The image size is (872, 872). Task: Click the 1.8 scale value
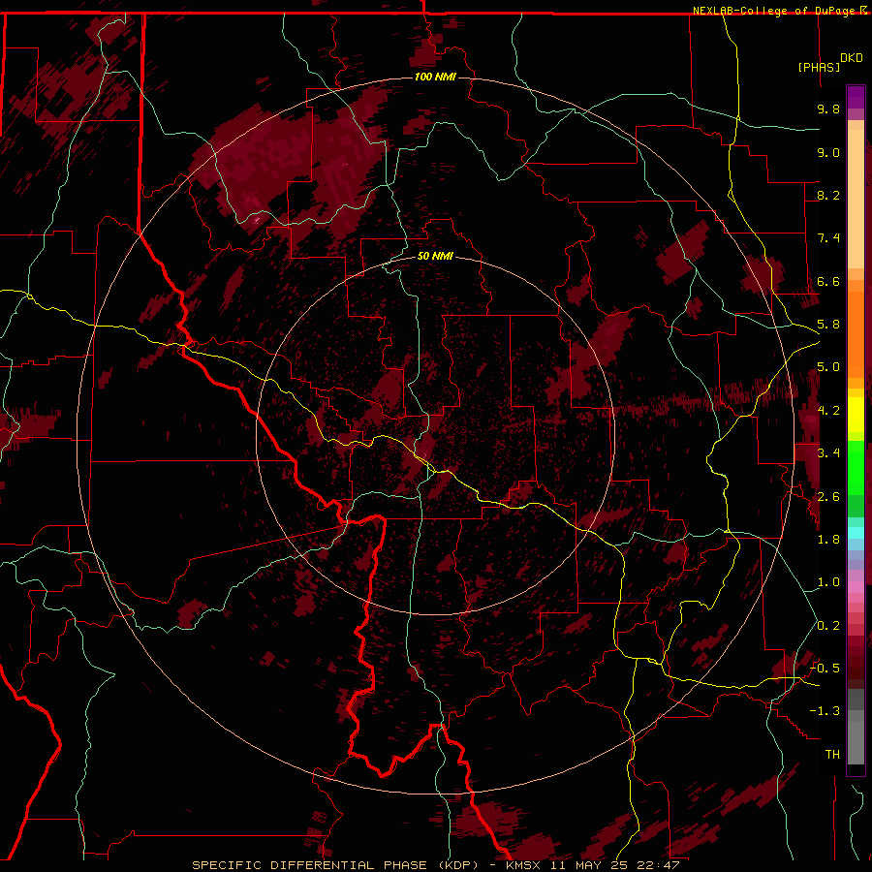tap(828, 540)
